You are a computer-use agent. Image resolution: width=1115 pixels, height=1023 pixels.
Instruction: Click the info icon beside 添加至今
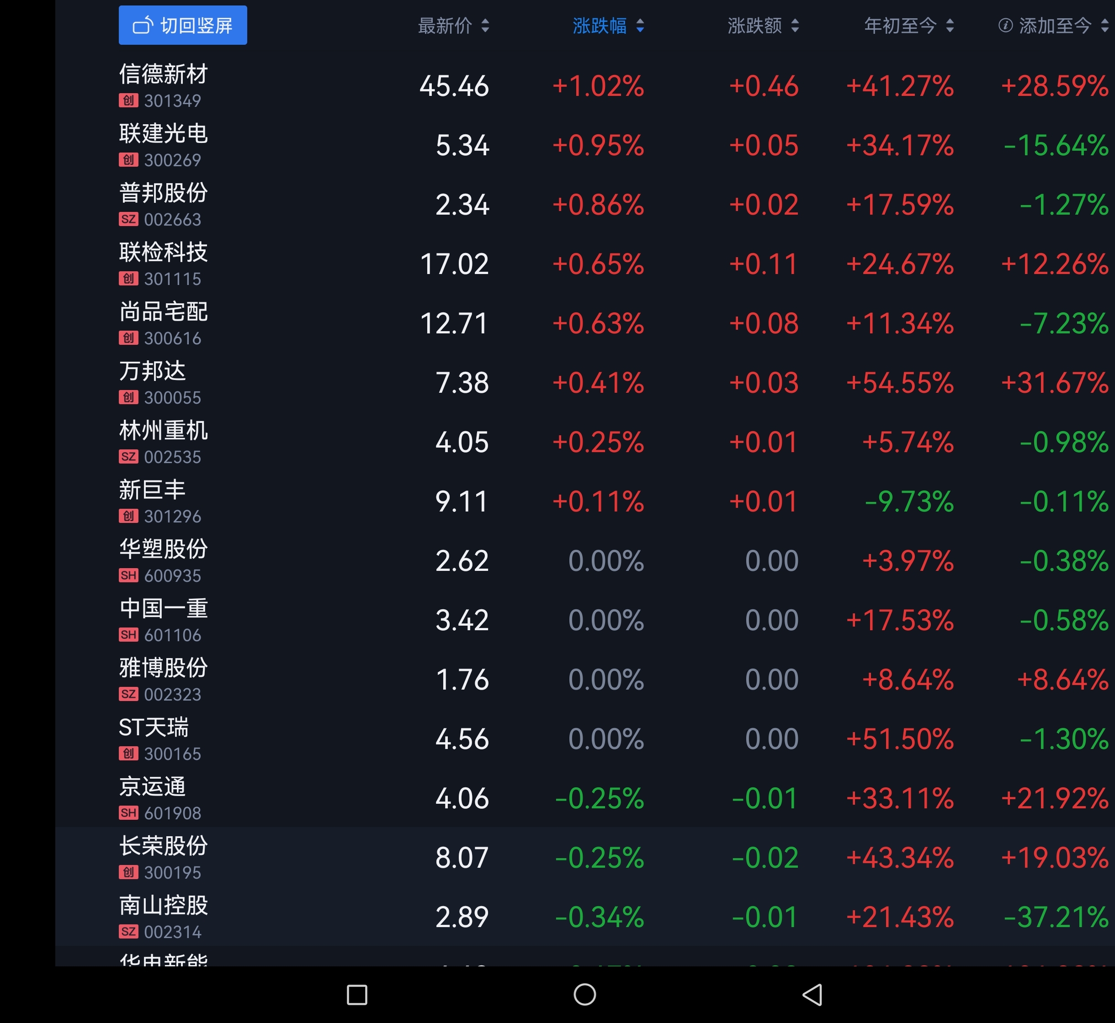click(1005, 26)
